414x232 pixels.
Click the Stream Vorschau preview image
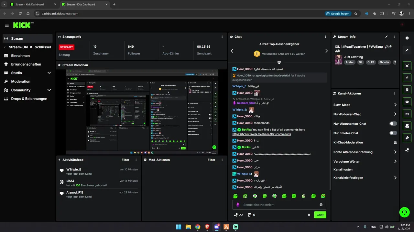(x=142, y=112)
